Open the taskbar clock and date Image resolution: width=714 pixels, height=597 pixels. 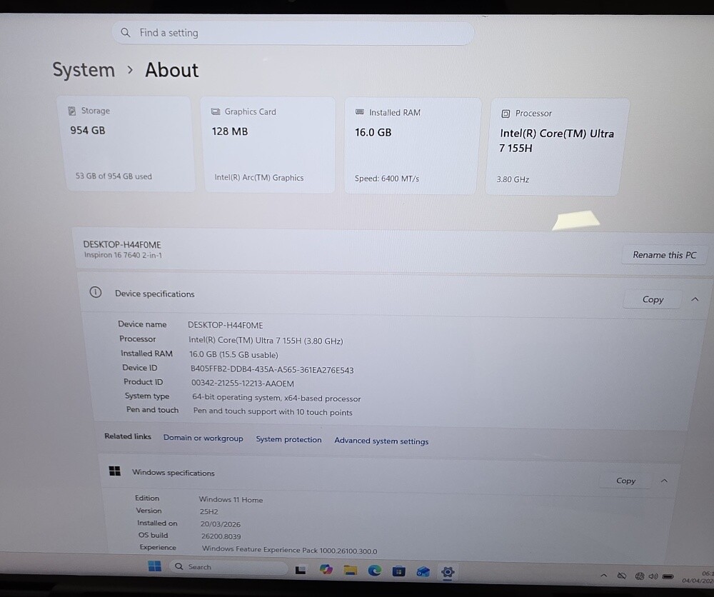coord(698,577)
